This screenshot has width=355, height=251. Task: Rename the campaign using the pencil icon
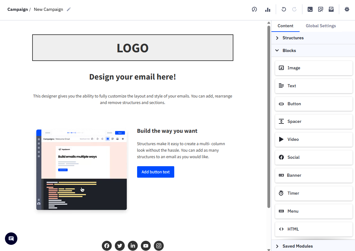pyautogui.click(x=68, y=9)
